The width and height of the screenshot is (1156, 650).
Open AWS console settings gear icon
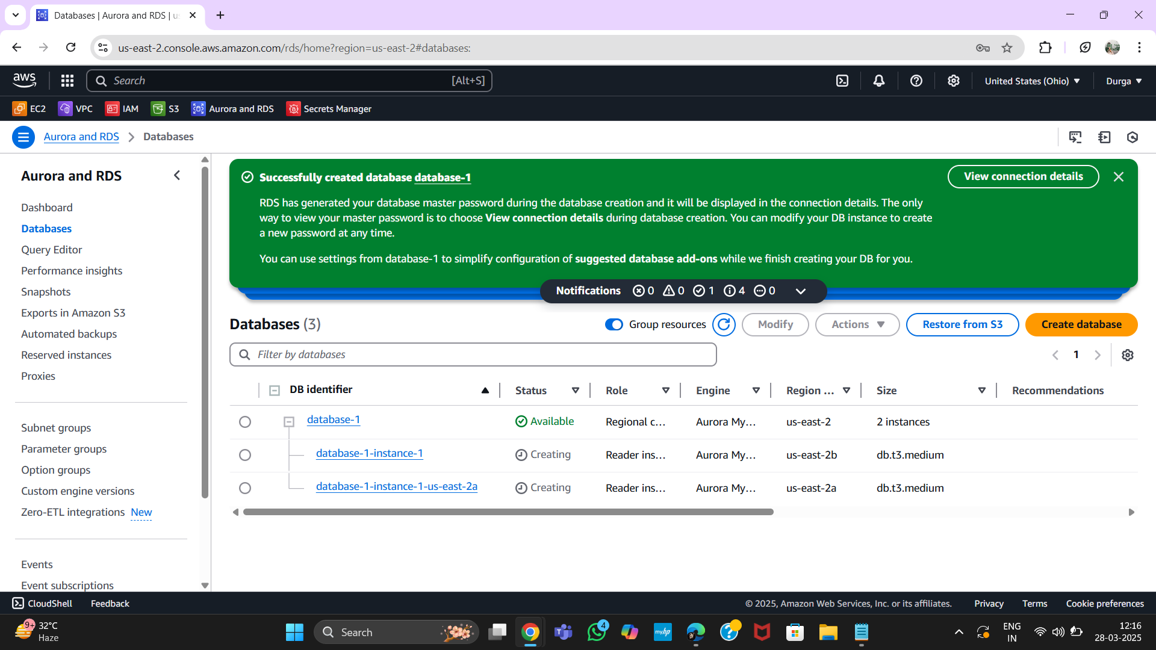pyautogui.click(x=954, y=81)
